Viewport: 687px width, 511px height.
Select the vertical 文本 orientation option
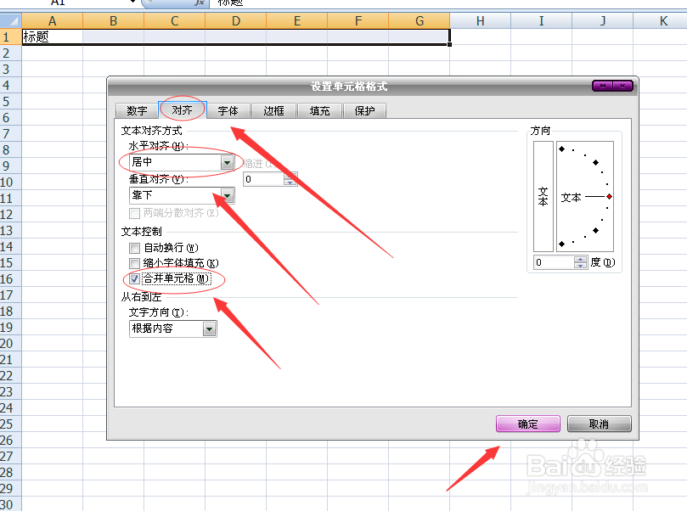[x=541, y=197]
